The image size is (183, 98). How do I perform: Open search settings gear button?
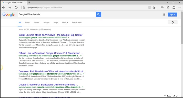pos(172,22)
